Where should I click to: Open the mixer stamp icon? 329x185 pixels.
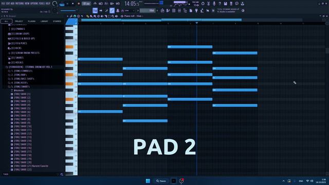pyautogui.click(x=118, y=10)
